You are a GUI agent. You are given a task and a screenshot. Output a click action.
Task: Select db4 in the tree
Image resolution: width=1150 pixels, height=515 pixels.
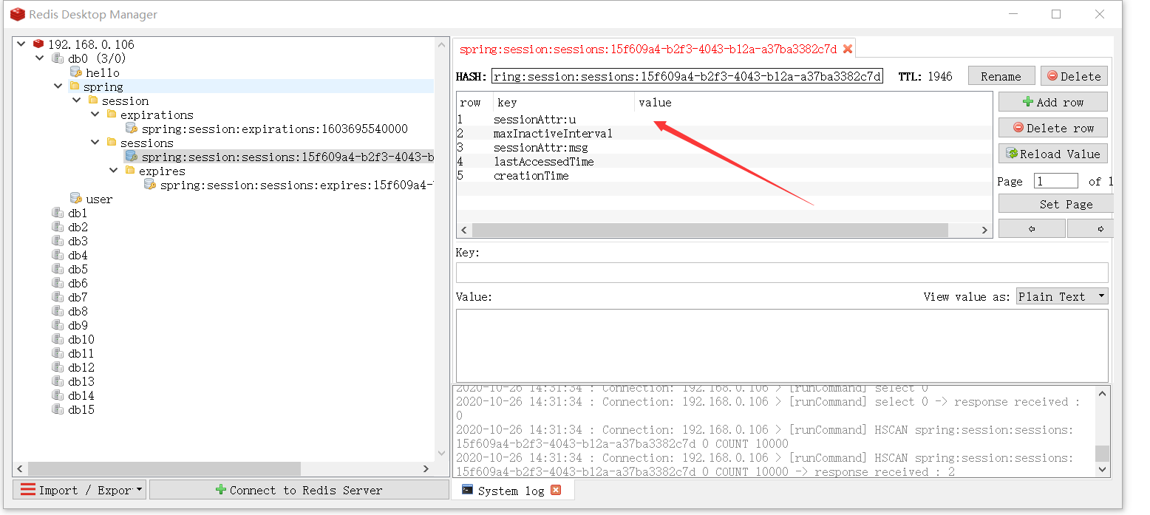(x=78, y=255)
